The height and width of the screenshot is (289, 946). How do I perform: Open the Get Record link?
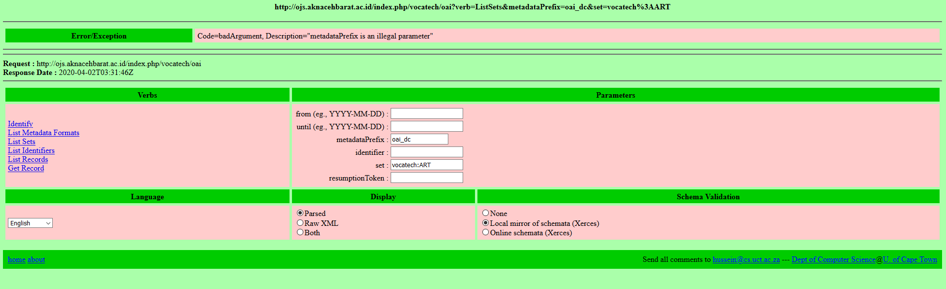tap(26, 168)
